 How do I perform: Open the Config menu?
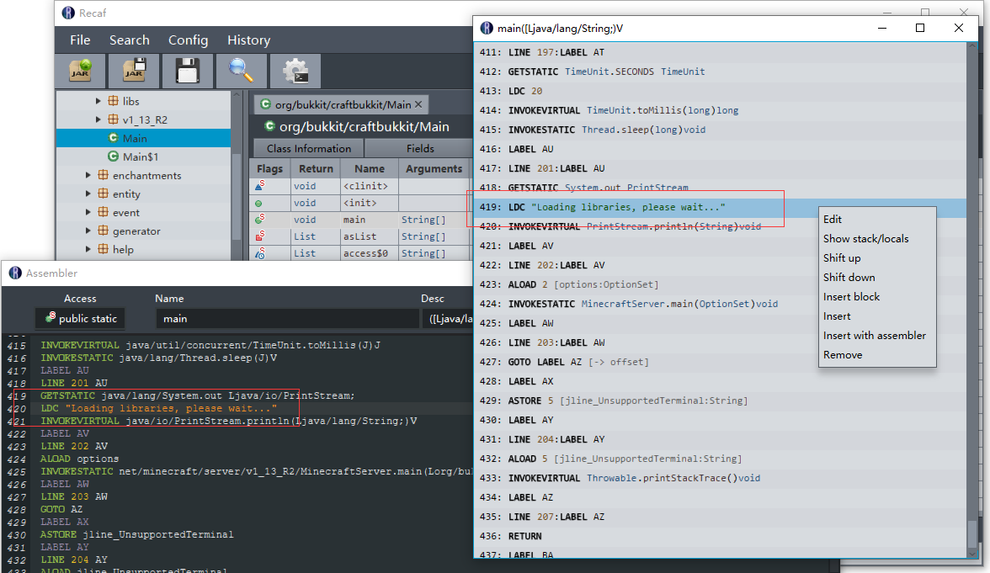pyautogui.click(x=187, y=40)
